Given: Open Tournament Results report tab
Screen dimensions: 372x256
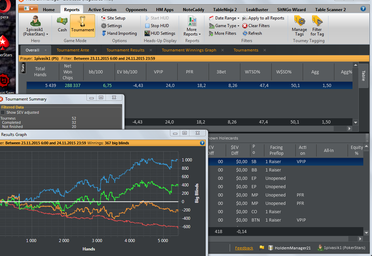Looking at the screenshot, I should [125, 50].
